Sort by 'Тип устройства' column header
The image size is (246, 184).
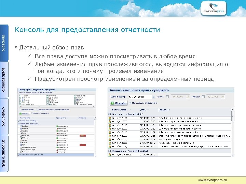25,118
